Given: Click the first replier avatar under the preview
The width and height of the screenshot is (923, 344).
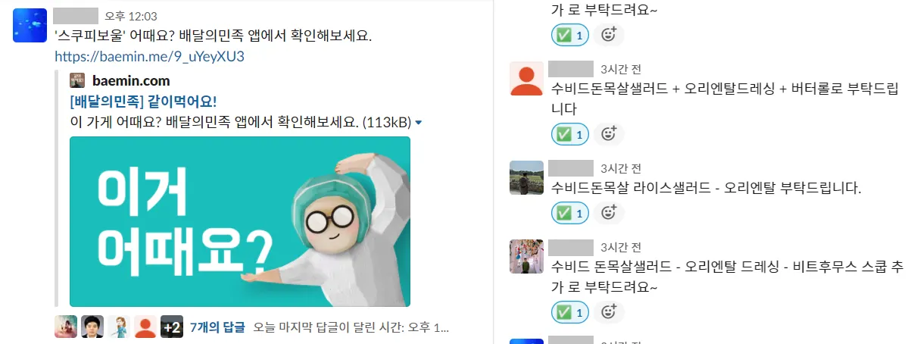Looking at the screenshot, I should coord(66,327).
